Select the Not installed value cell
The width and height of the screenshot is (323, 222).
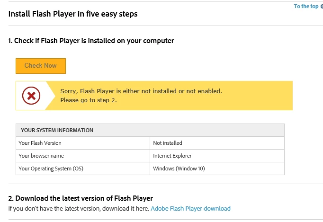point(217,143)
